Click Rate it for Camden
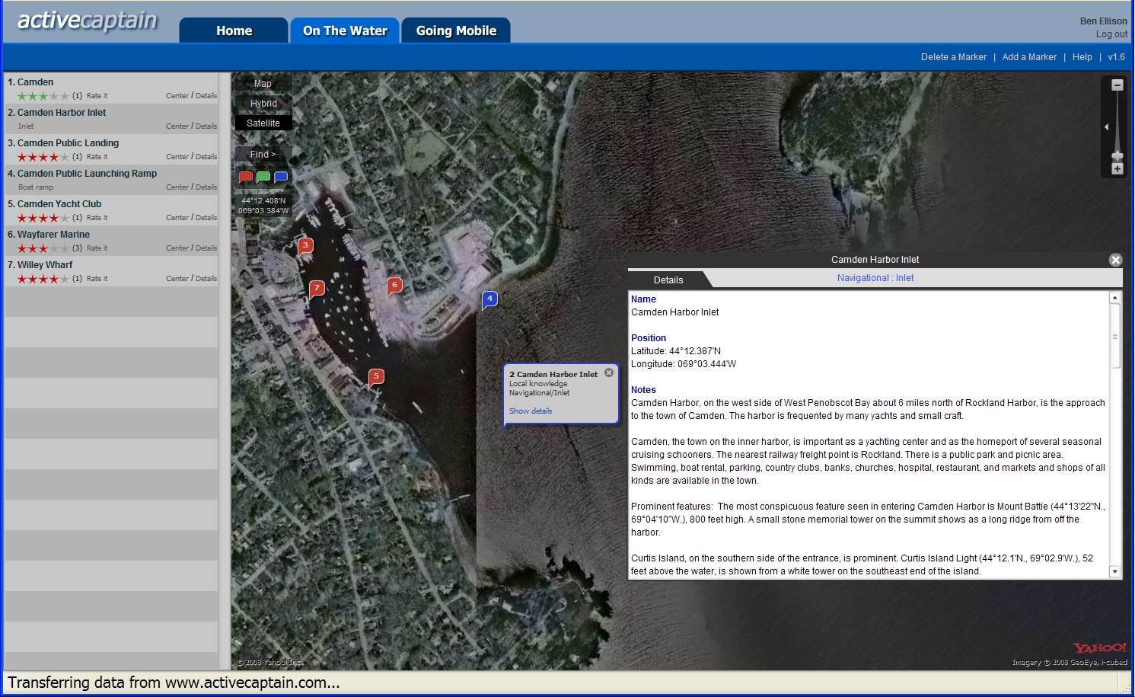Viewport: 1135px width, 697px height. (x=97, y=96)
